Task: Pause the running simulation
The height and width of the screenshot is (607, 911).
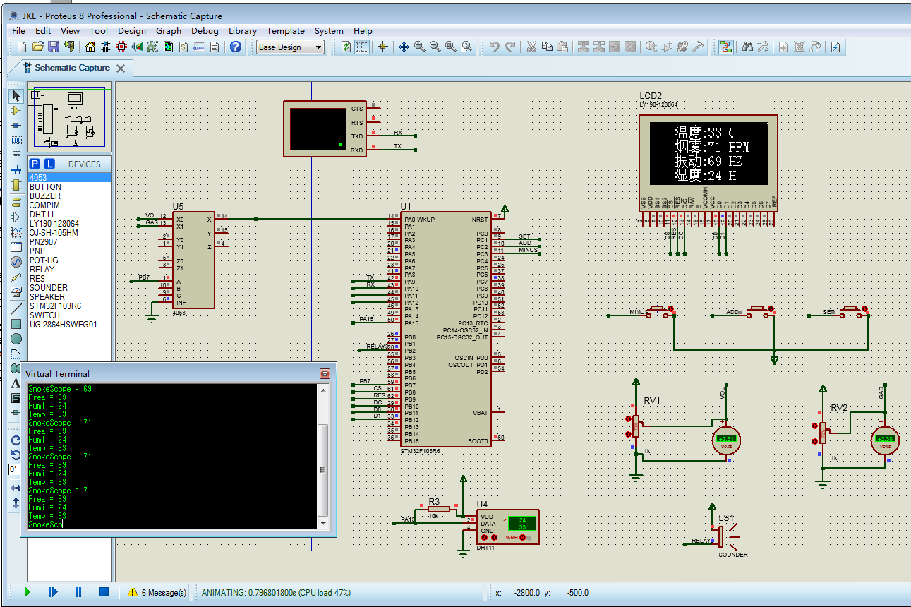Action: (78, 592)
